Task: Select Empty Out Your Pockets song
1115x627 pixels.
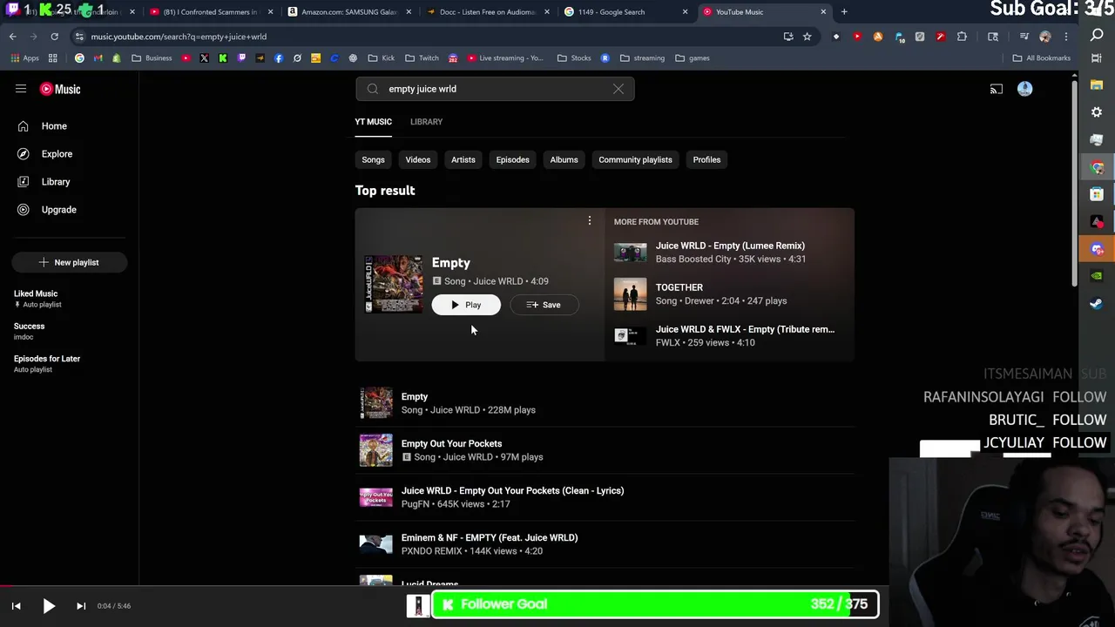Action: click(605, 450)
